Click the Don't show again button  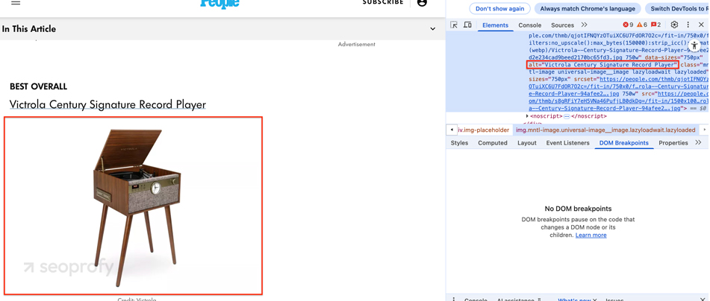point(500,9)
